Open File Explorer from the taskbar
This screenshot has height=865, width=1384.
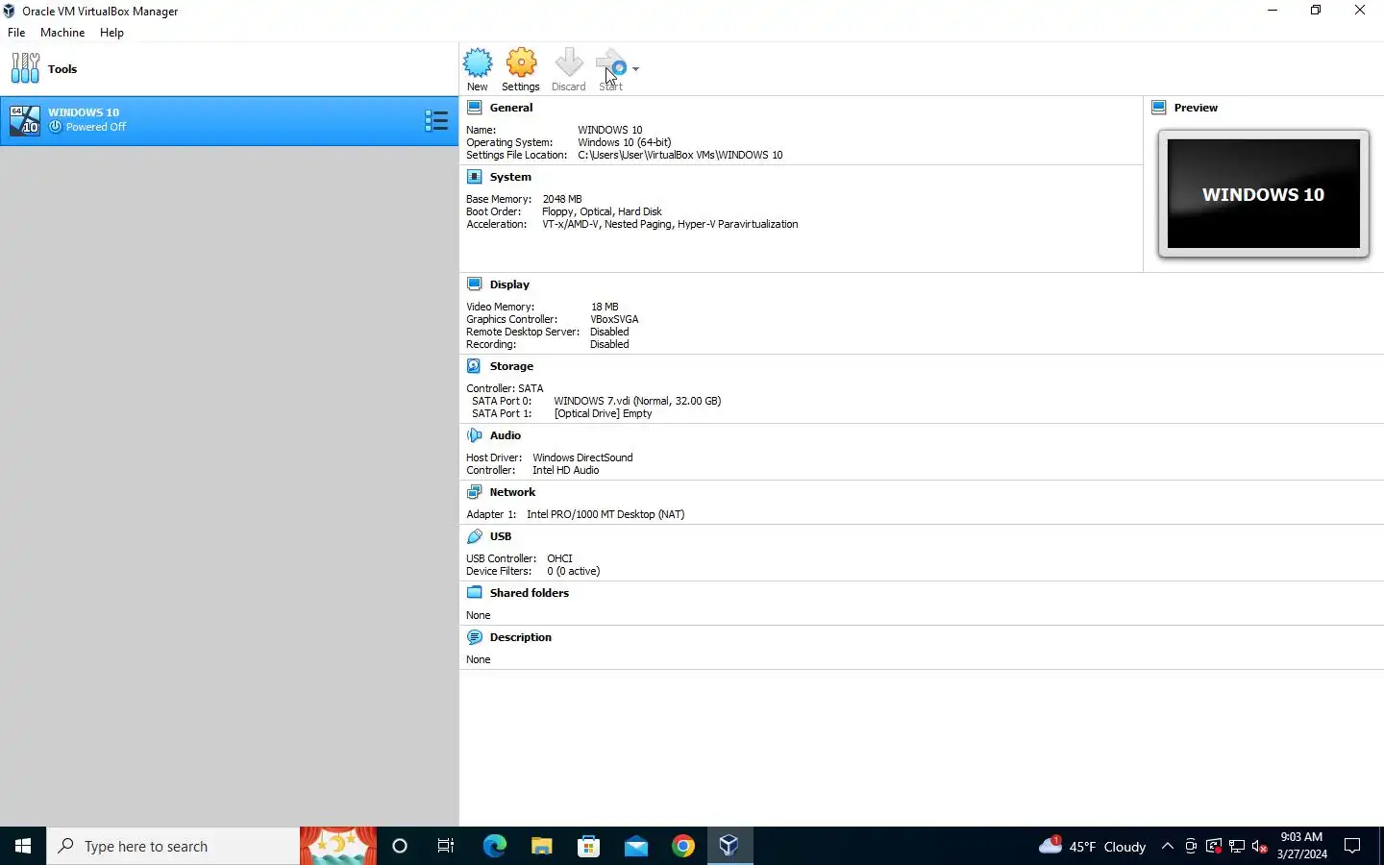(542, 846)
